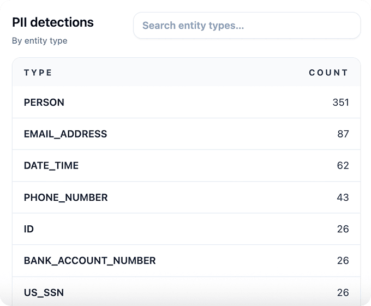The height and width of the screenshot is (306, 371).
Task: Select the DATE_TIME entity type label
Action: 51,166
